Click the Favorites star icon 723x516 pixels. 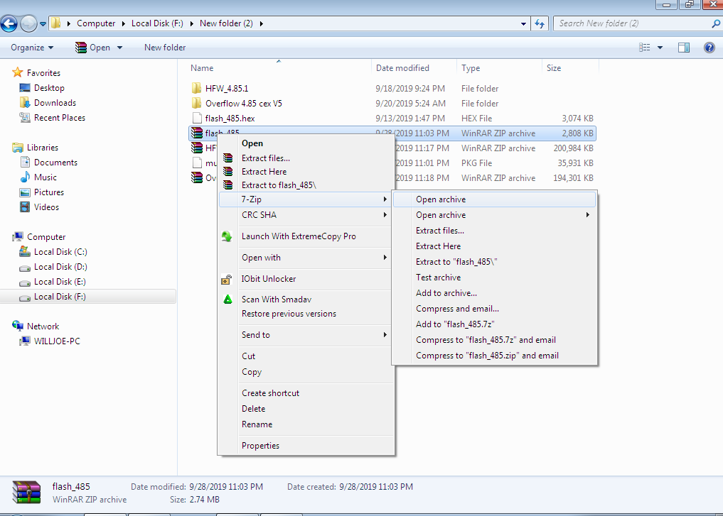[x=18, y=72]
